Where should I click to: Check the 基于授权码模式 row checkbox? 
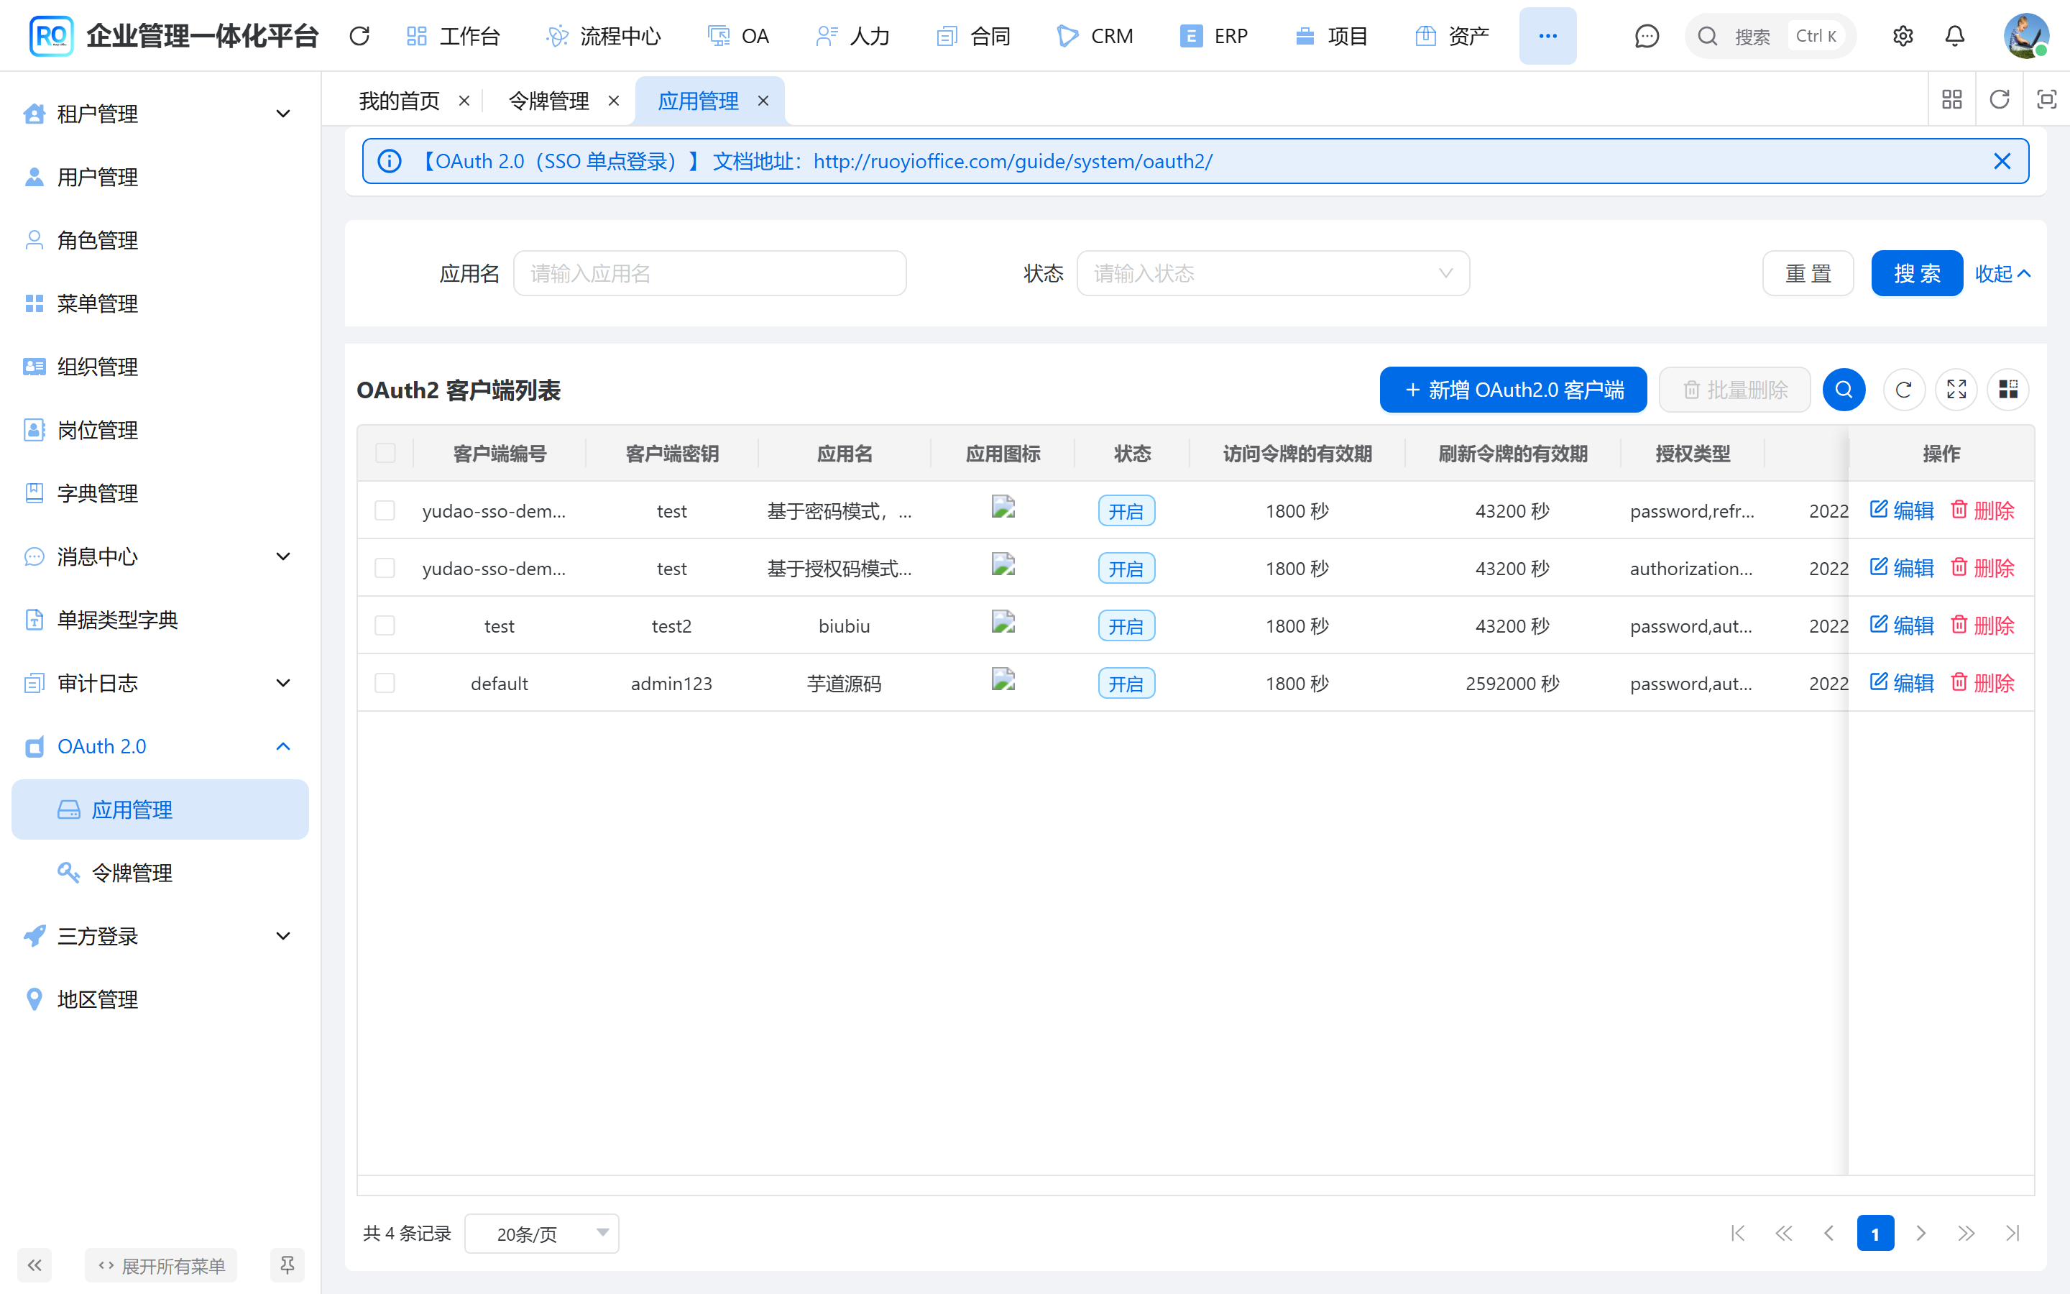tap(385, 567)
